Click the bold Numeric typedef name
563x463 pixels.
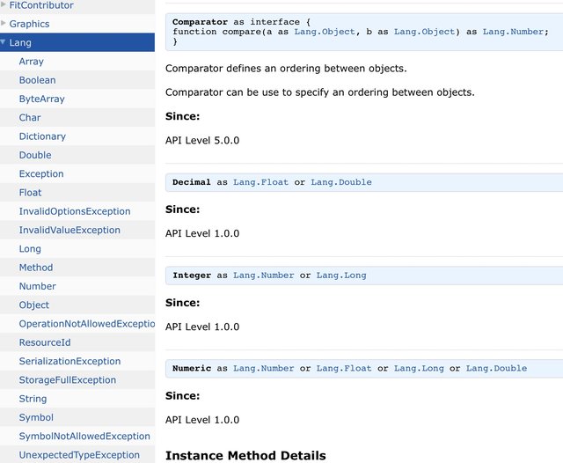(x=192, y=369)
